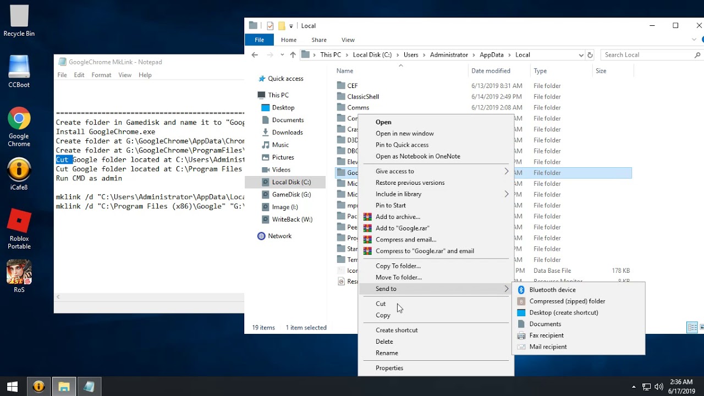Screen dimensions: 704x396
Task: Open the Windows Start menu
Action: point(12,387)
